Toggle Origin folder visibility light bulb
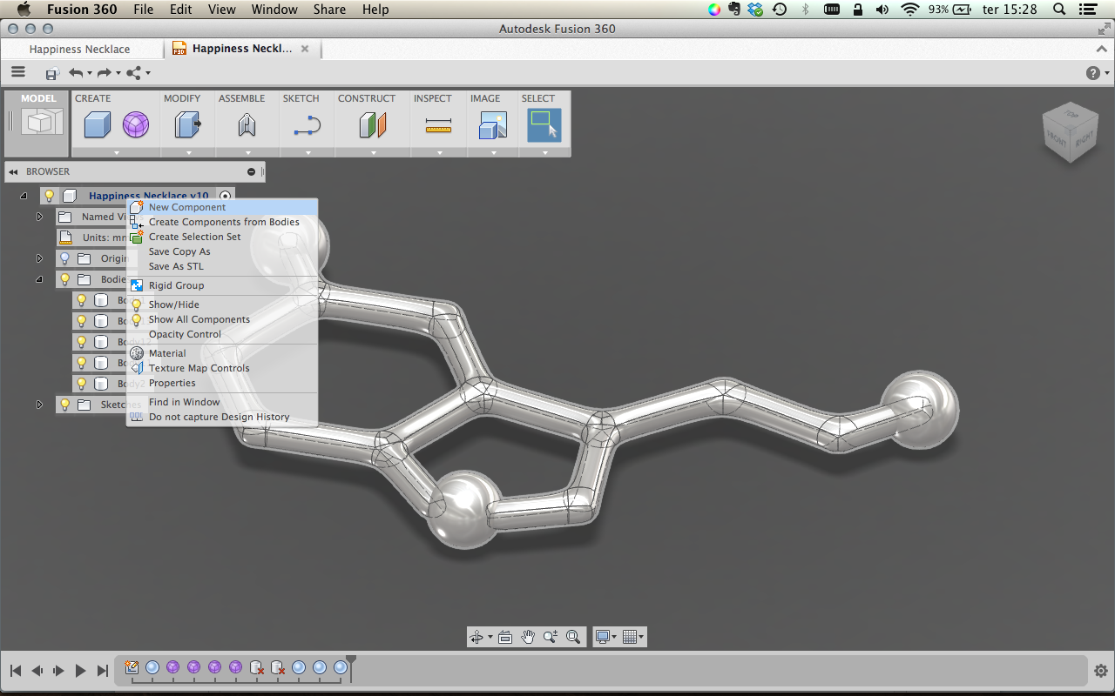This screenshot has height=696, width=1115. (x=64, y=258)
